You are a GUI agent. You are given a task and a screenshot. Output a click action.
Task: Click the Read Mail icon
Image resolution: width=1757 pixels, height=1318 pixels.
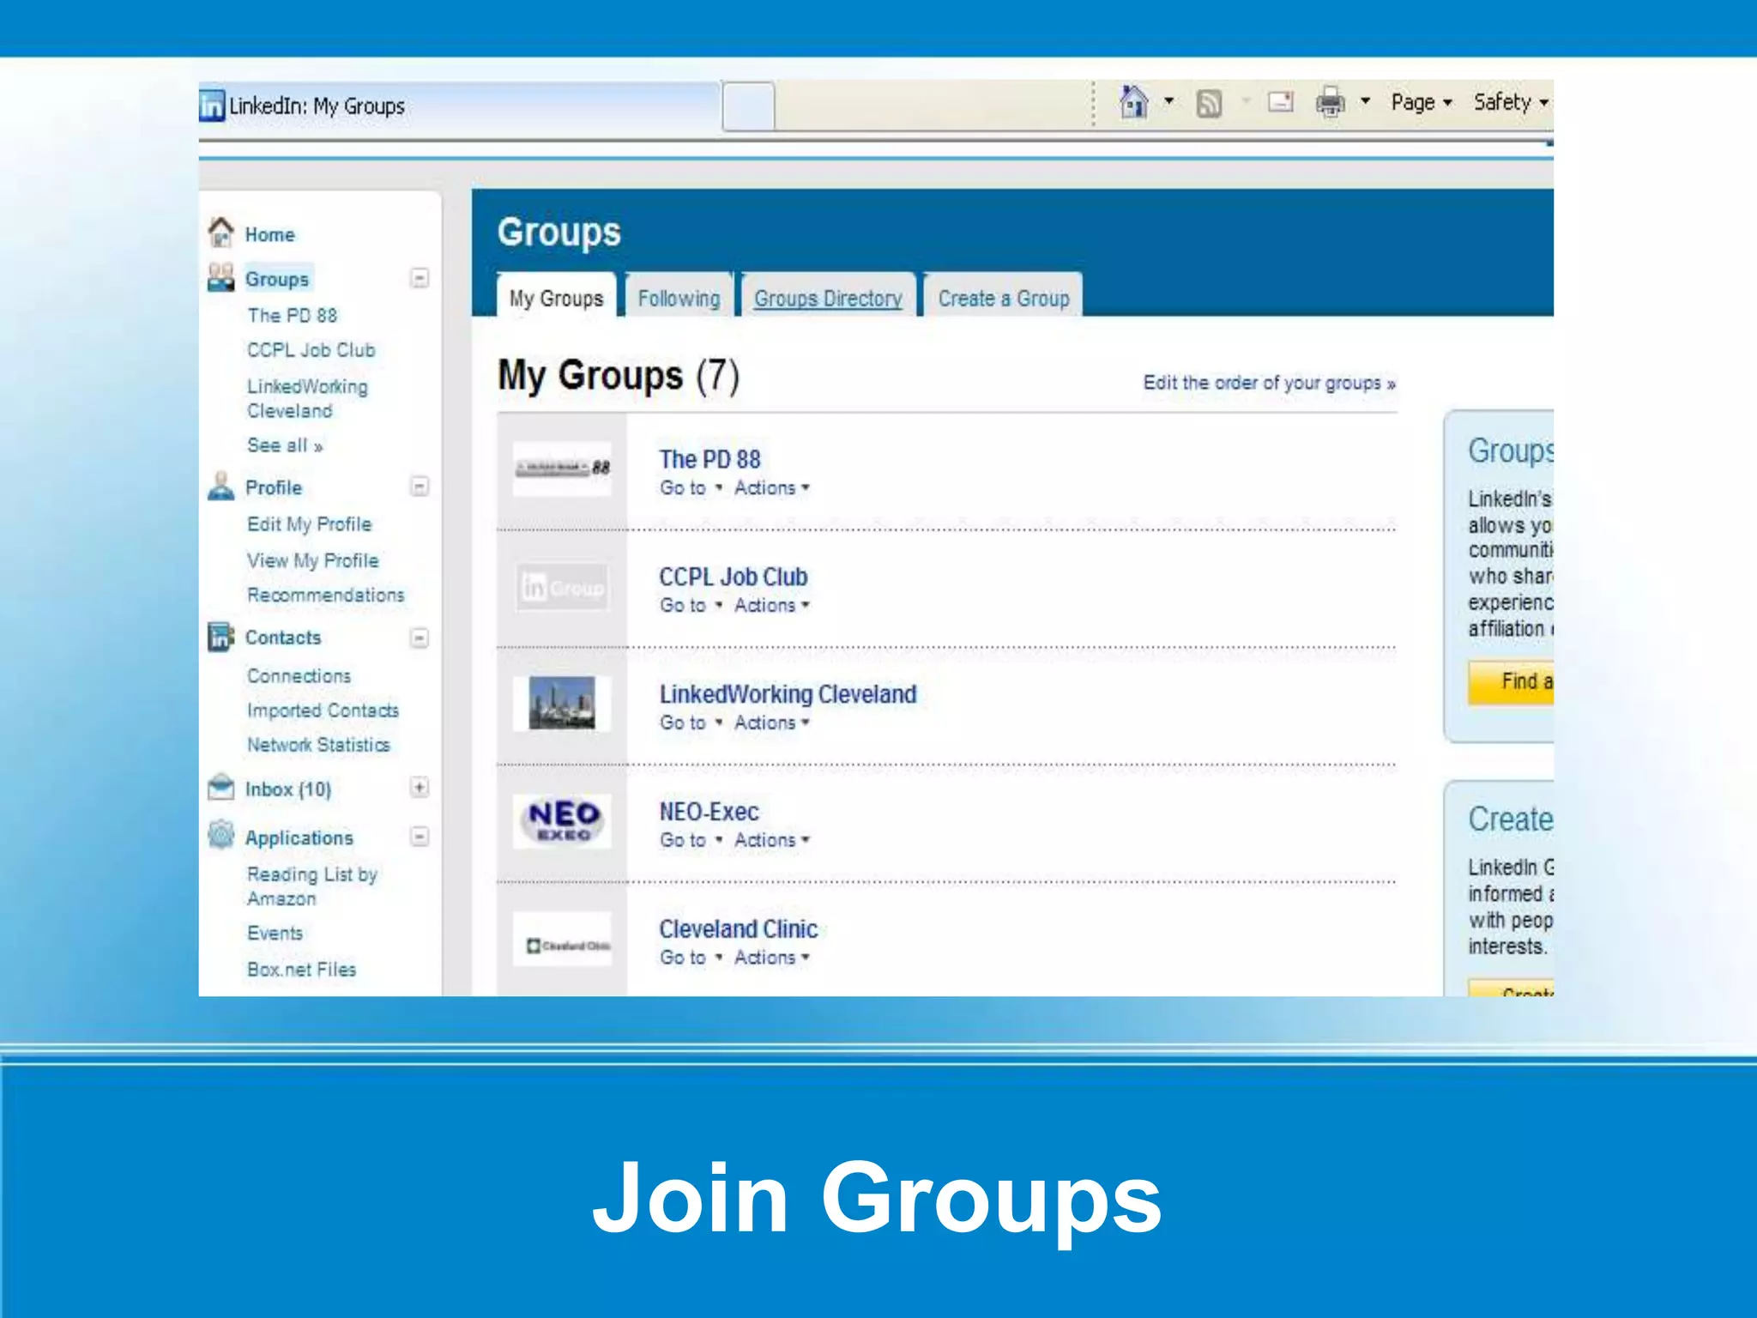coord(1281,102)
